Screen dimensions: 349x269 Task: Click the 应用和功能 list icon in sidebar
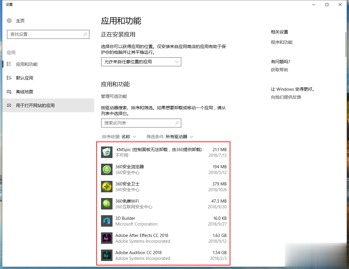pos(9,64)
